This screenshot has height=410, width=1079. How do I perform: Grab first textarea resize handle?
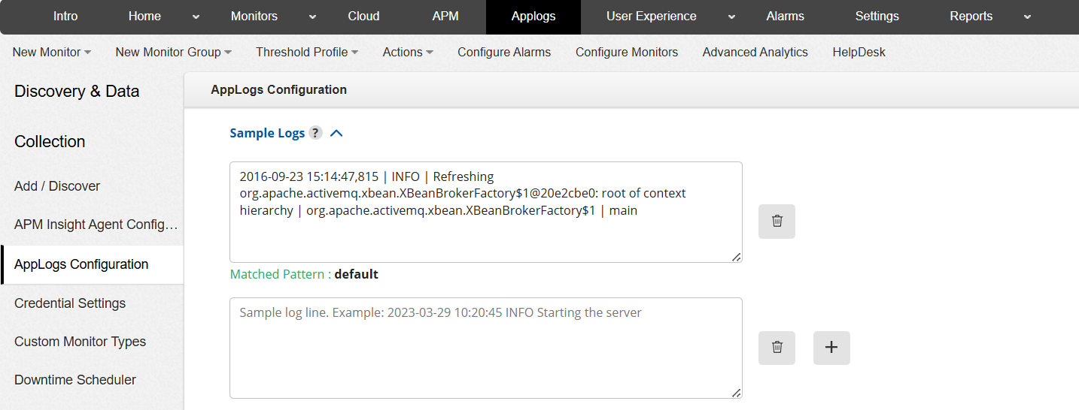(737, 257)
